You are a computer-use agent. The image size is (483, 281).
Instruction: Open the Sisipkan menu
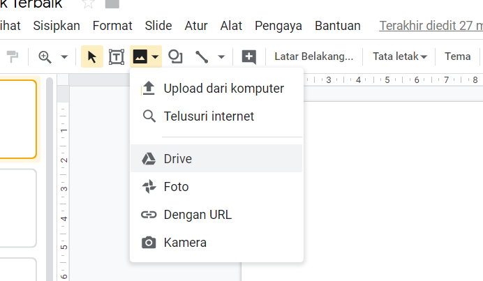[57, 26]
